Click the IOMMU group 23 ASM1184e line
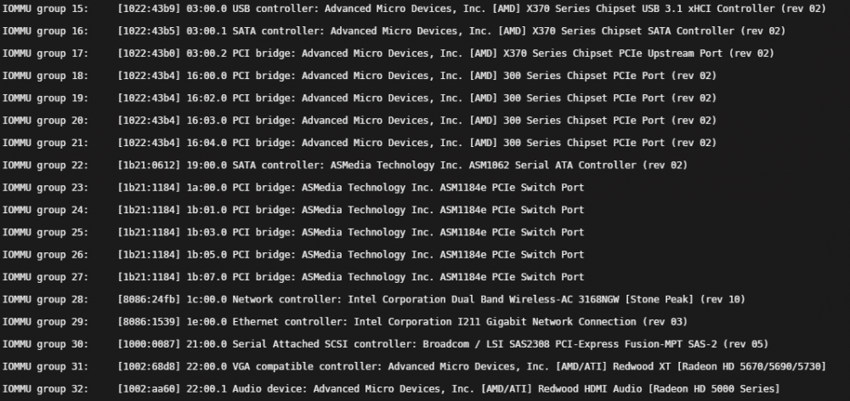Viewport: 850px width, 401px height. tap(293, 188)
